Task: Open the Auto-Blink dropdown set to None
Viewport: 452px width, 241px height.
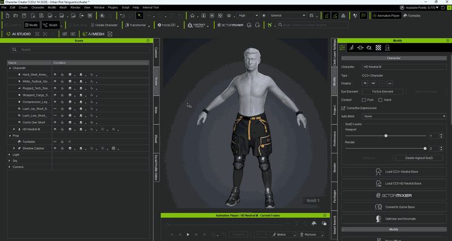Action: [x=404, y=116]
